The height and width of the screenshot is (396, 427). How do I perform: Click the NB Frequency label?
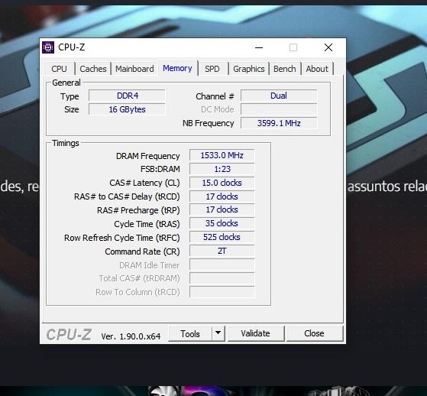click(x=209, y=123)
